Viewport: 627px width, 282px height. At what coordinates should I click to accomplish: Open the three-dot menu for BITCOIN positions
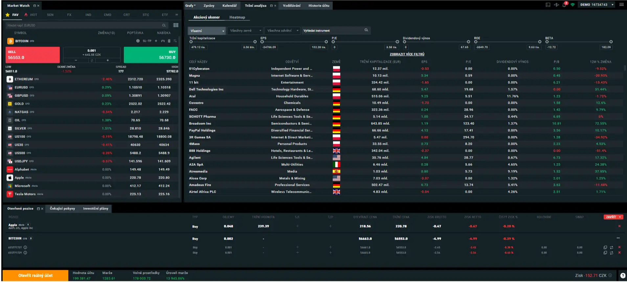tap(618, 238)
